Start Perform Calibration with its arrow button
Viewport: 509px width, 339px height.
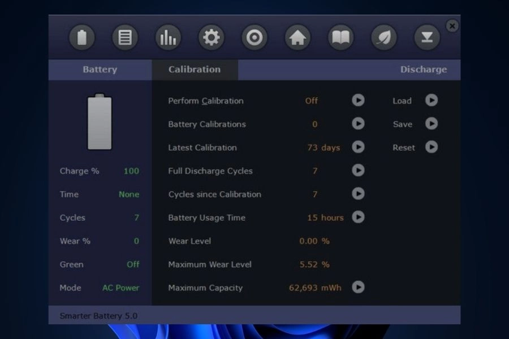(358, 100)
